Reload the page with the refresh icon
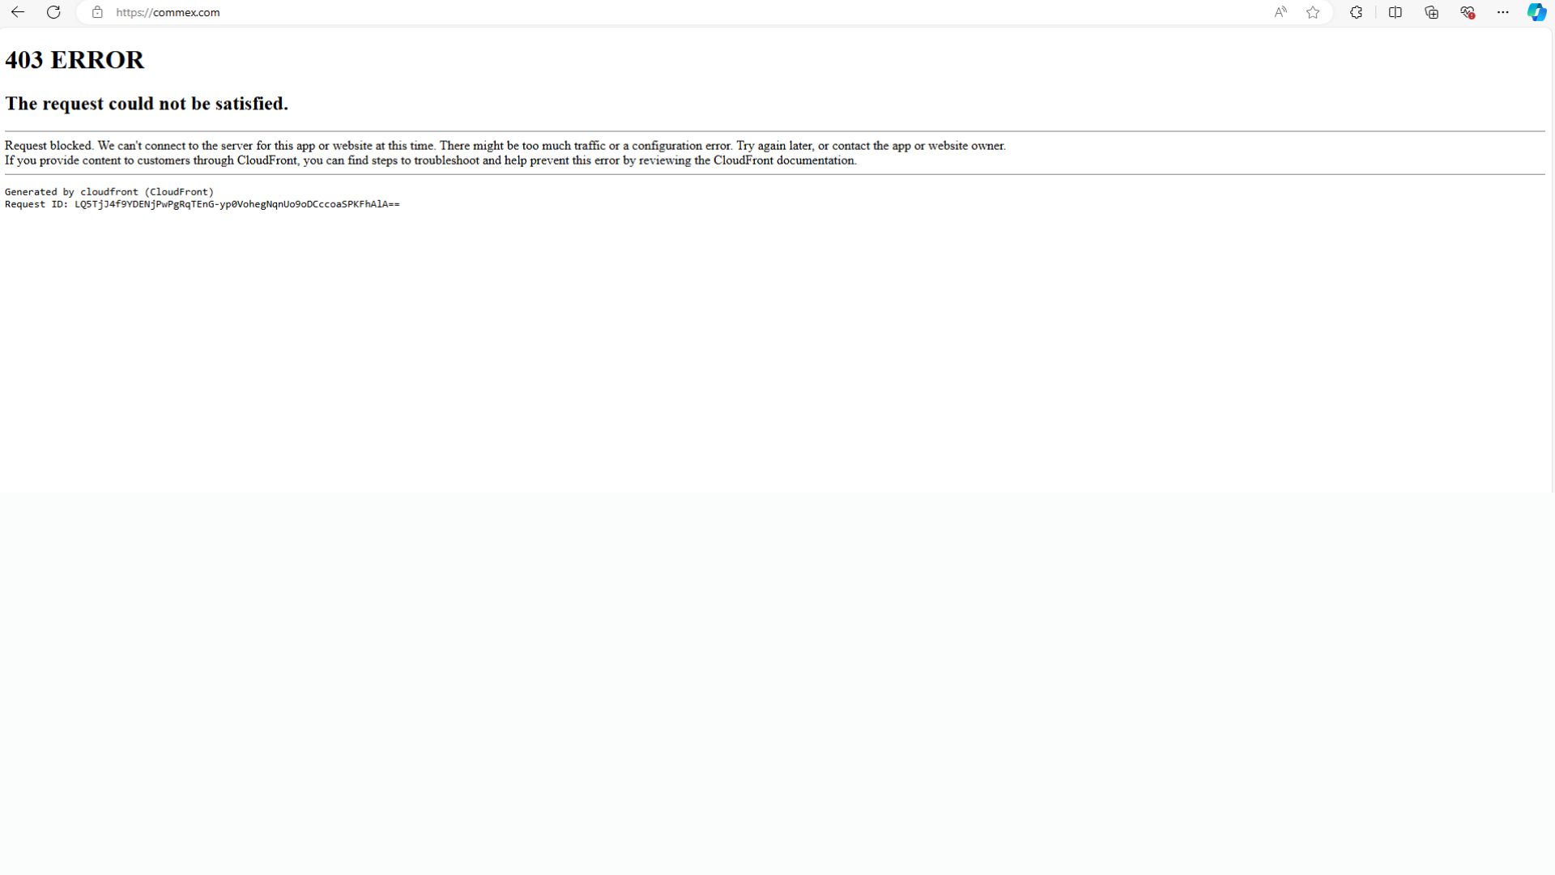 coord(53,12)
